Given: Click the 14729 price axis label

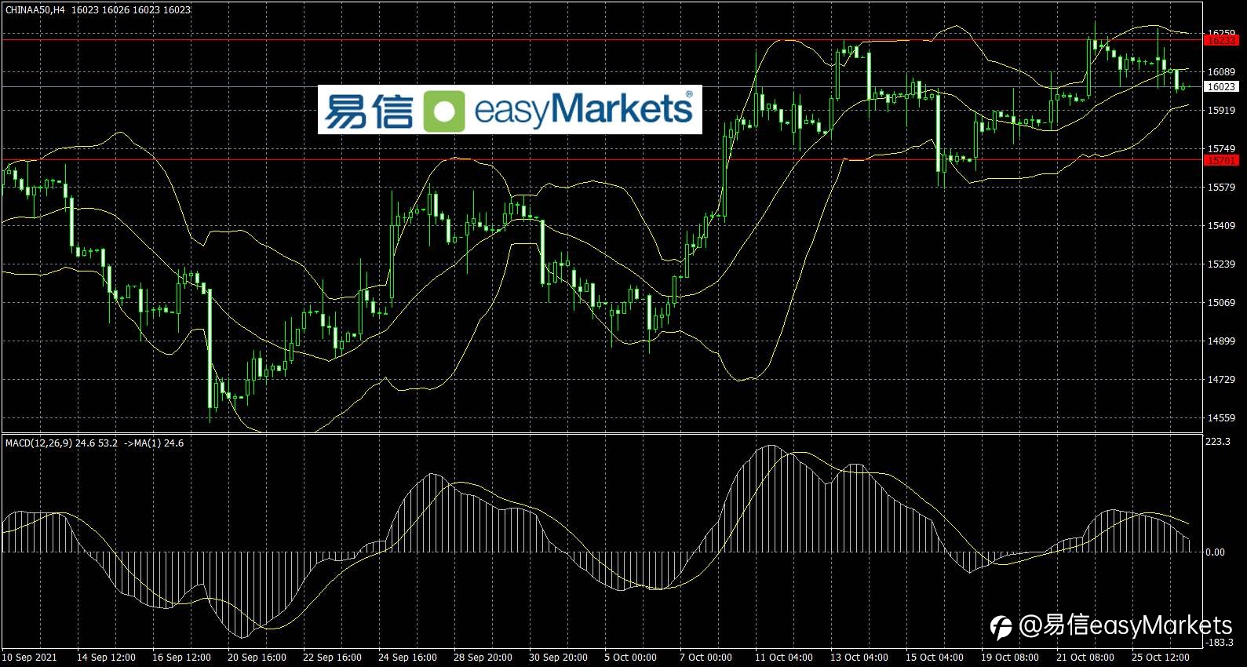Looking at the screenshot, I should 1221,380.
